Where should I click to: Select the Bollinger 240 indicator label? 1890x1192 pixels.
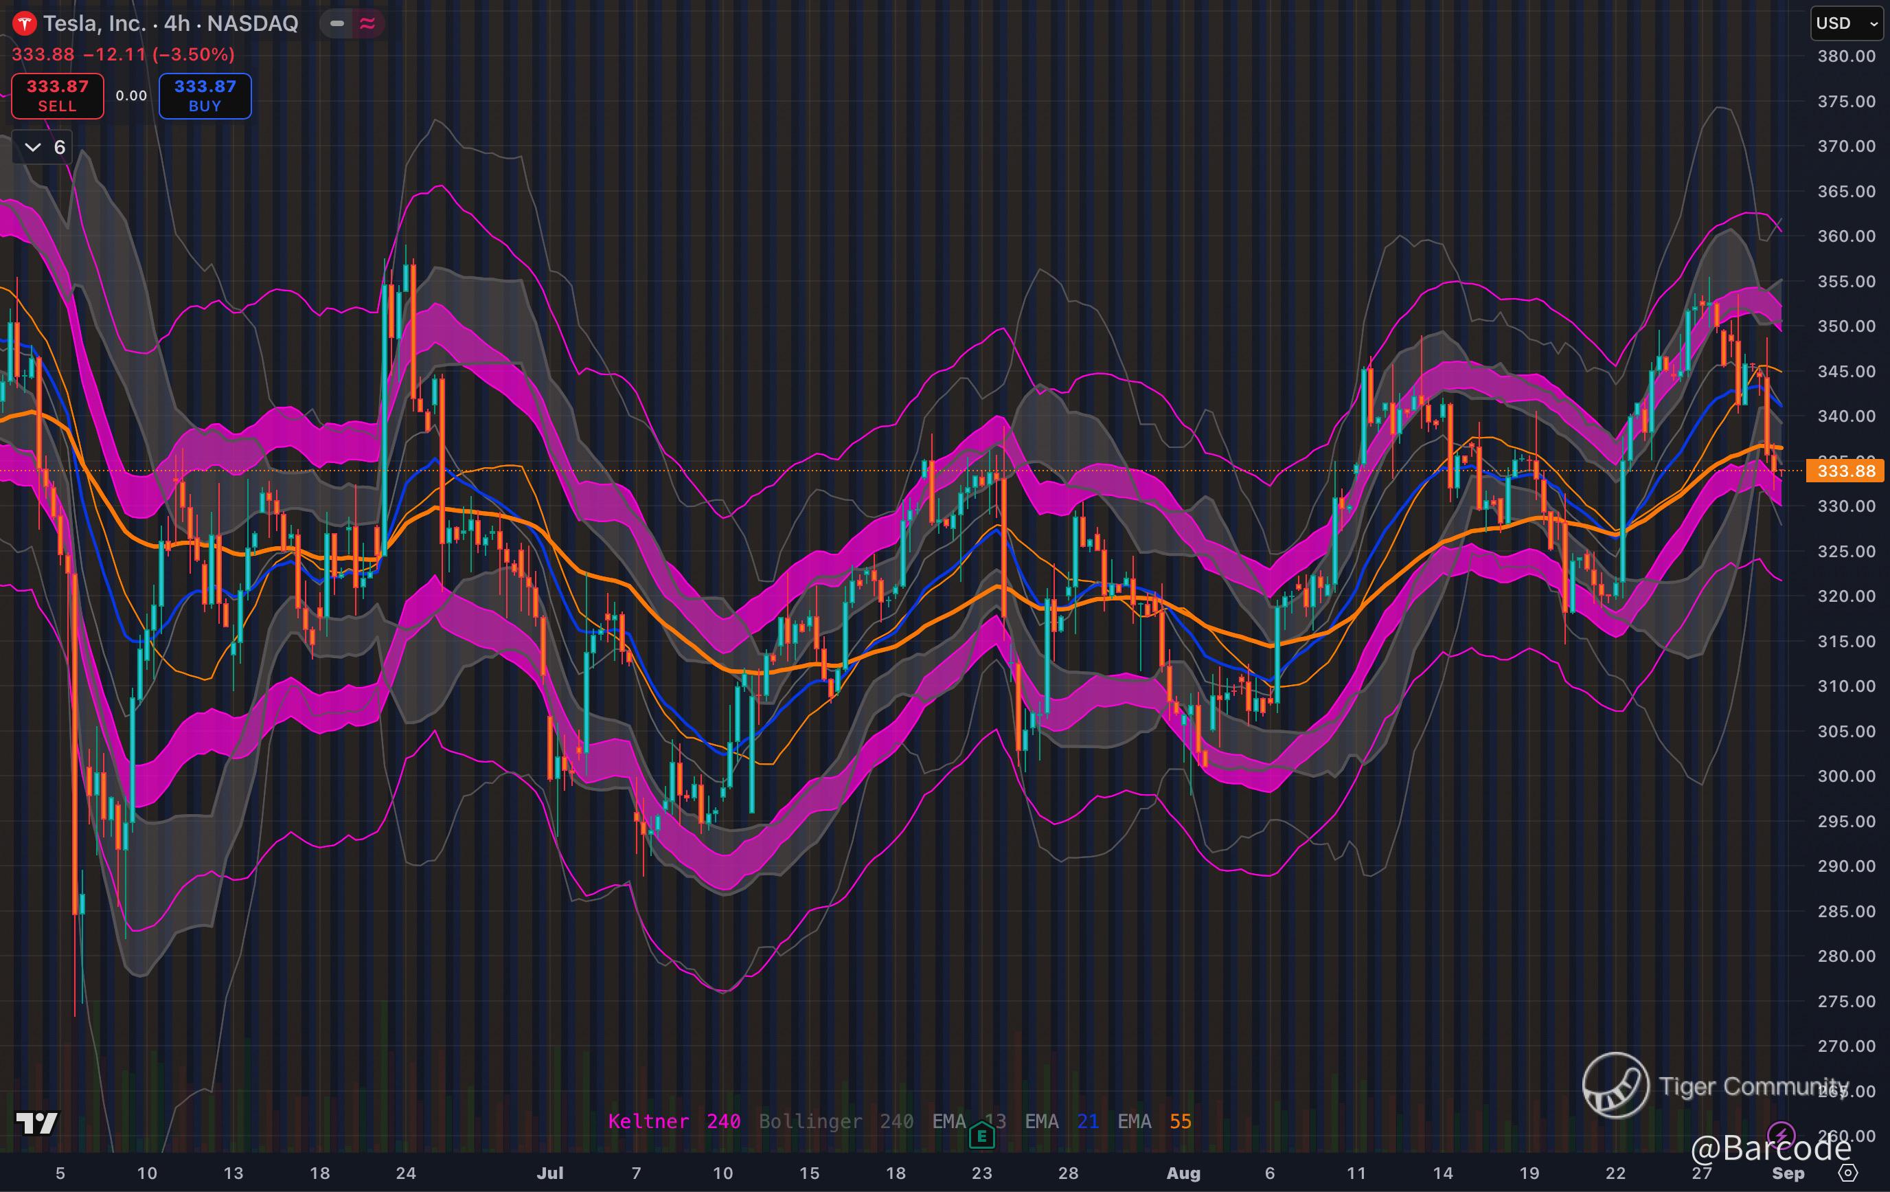point(835,1121)
